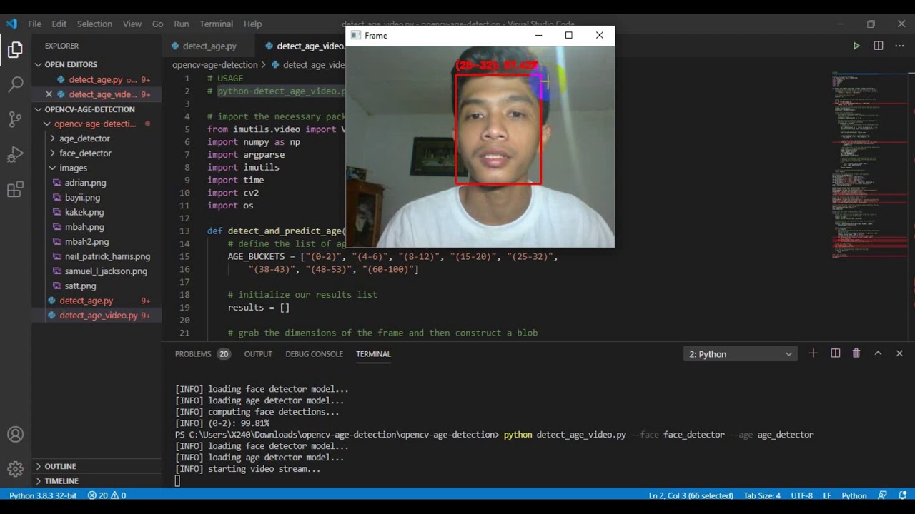The height and width of the screenshot is (514, 915).
Task: Open the Accounts menu icon
Action: (x=15, y=434)
